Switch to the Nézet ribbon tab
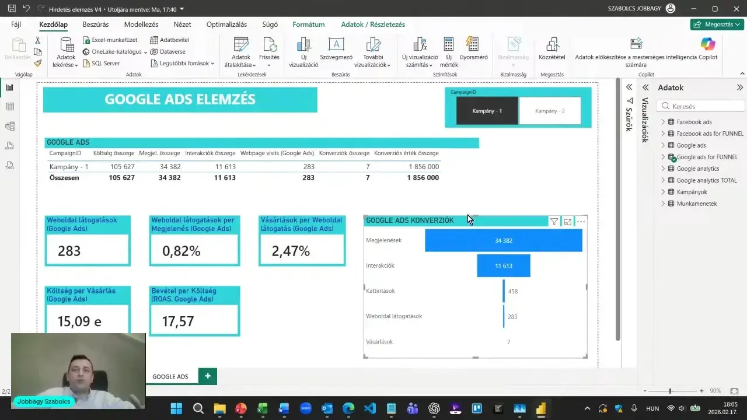The height and width of the screenshot is (420, 747). [x=182, y=24]
